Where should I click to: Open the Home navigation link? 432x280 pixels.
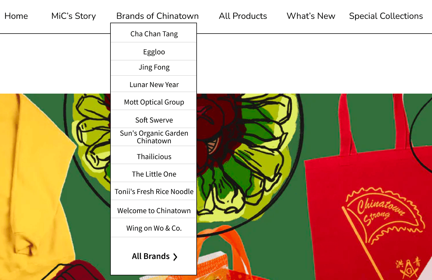point(16,16)
